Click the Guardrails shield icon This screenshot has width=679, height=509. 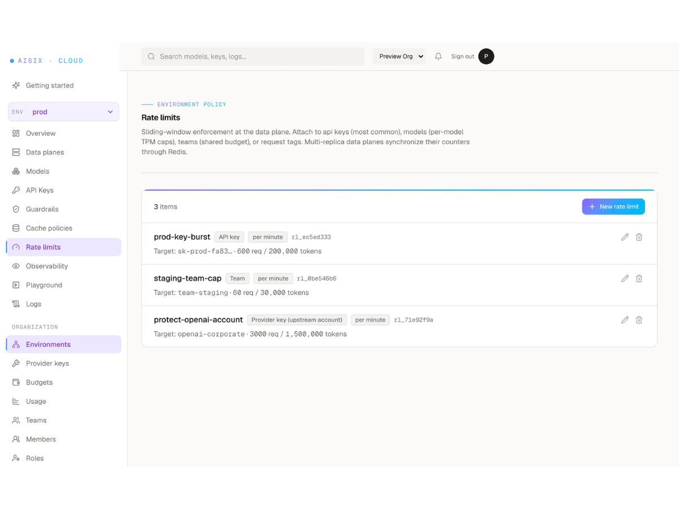click(16, 209)
